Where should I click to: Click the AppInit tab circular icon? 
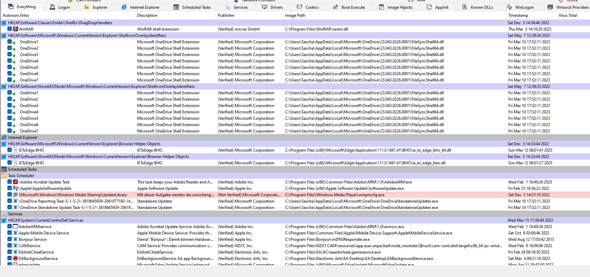[429, 7]
